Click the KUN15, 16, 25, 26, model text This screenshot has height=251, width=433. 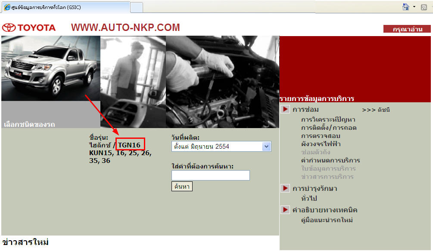120,153
